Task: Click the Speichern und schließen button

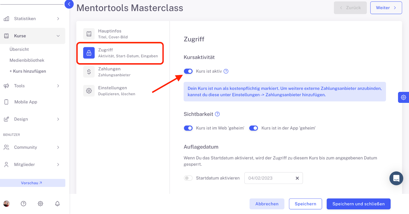Action: pyautogui.click(x=358, y=204)
